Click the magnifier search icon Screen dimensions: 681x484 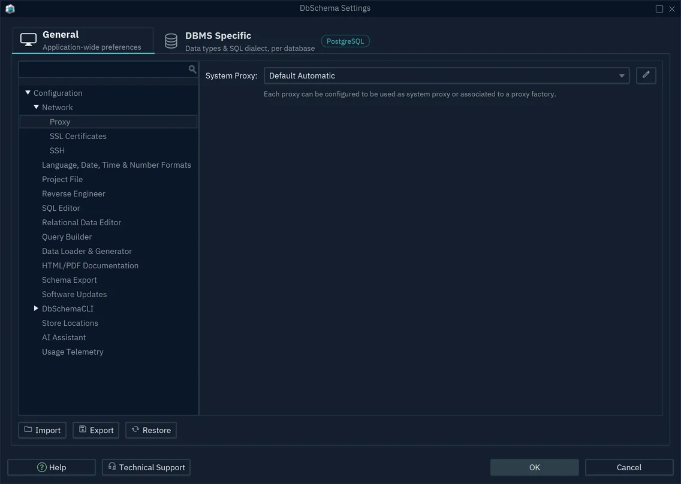tap(192, 69)
